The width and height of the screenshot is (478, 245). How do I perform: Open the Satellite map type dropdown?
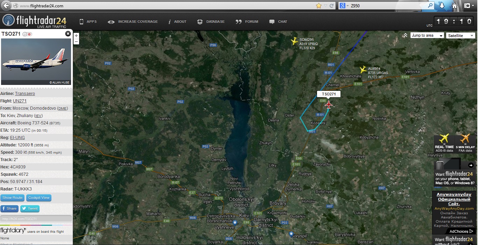point(461,36)
